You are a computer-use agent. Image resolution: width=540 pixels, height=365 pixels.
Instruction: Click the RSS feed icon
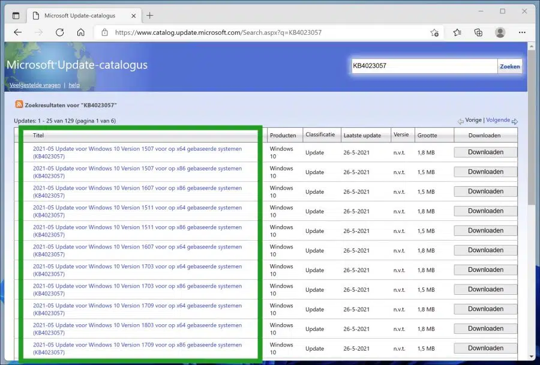coord(19,104)
